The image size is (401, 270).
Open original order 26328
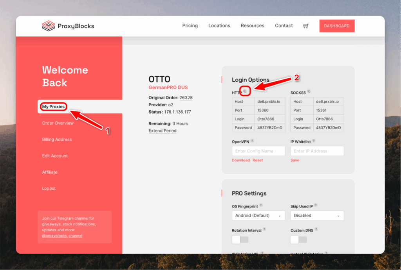point(186,98)
